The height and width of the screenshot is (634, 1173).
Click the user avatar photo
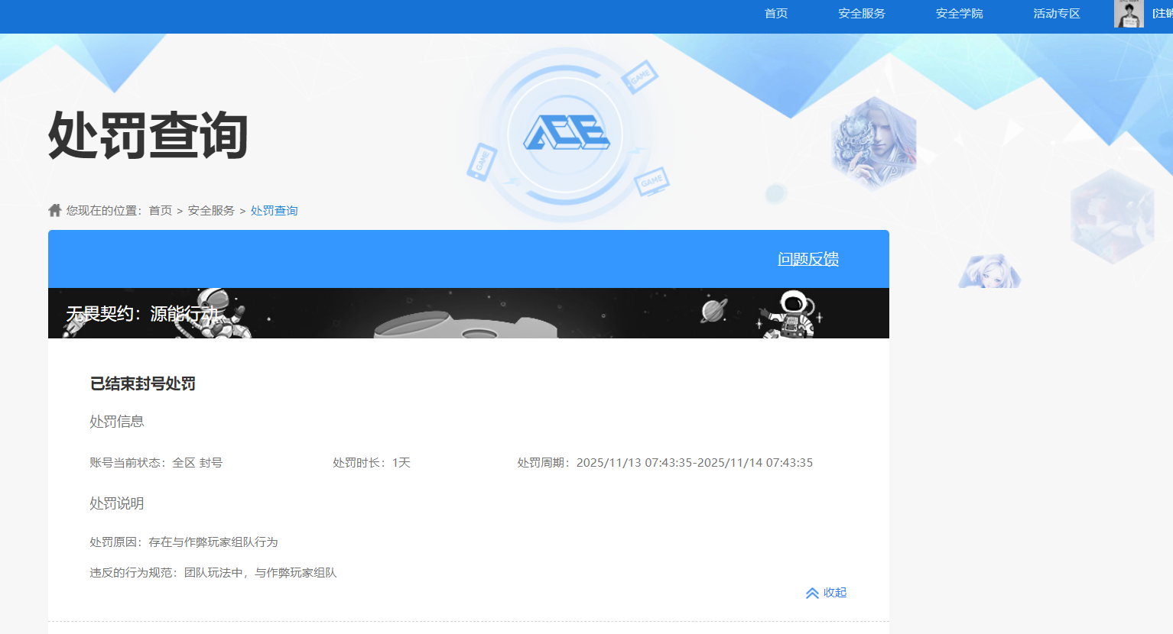click(x=1129, y=14)
